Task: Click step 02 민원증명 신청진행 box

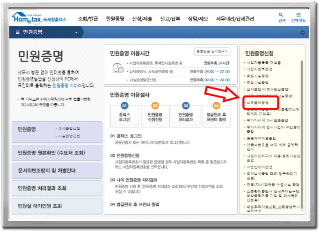Action: (x=155, y=116)
